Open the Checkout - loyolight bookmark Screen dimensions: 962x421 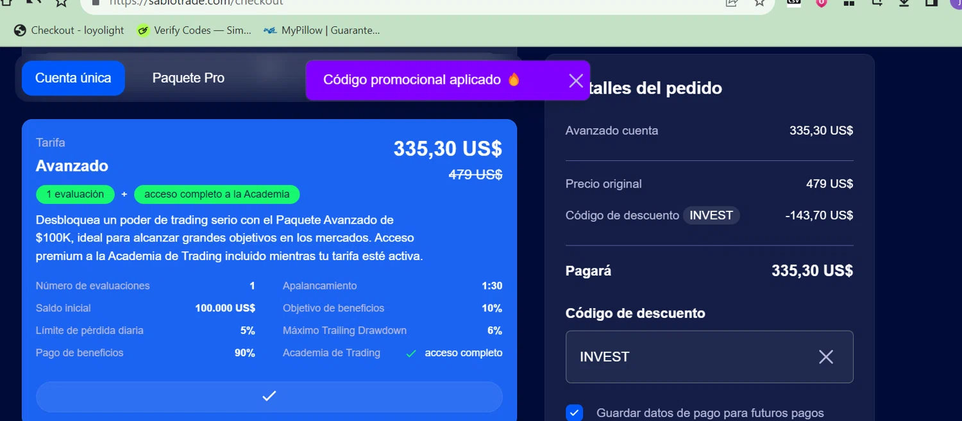[69, 30]
